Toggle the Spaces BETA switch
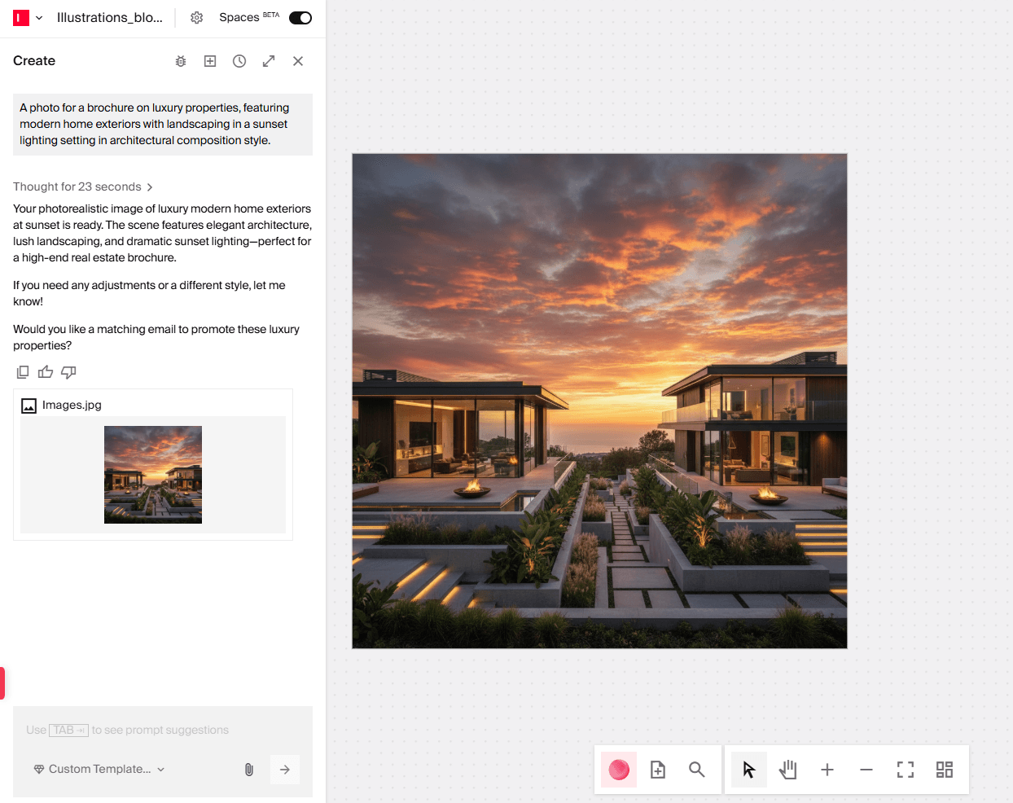1013x803 pixels. [x=300, y=17]
